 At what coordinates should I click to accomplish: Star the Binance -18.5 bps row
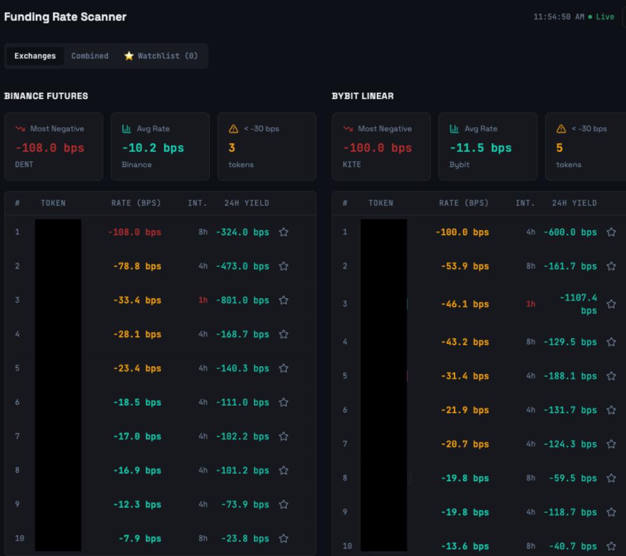[x=283, y=402]
